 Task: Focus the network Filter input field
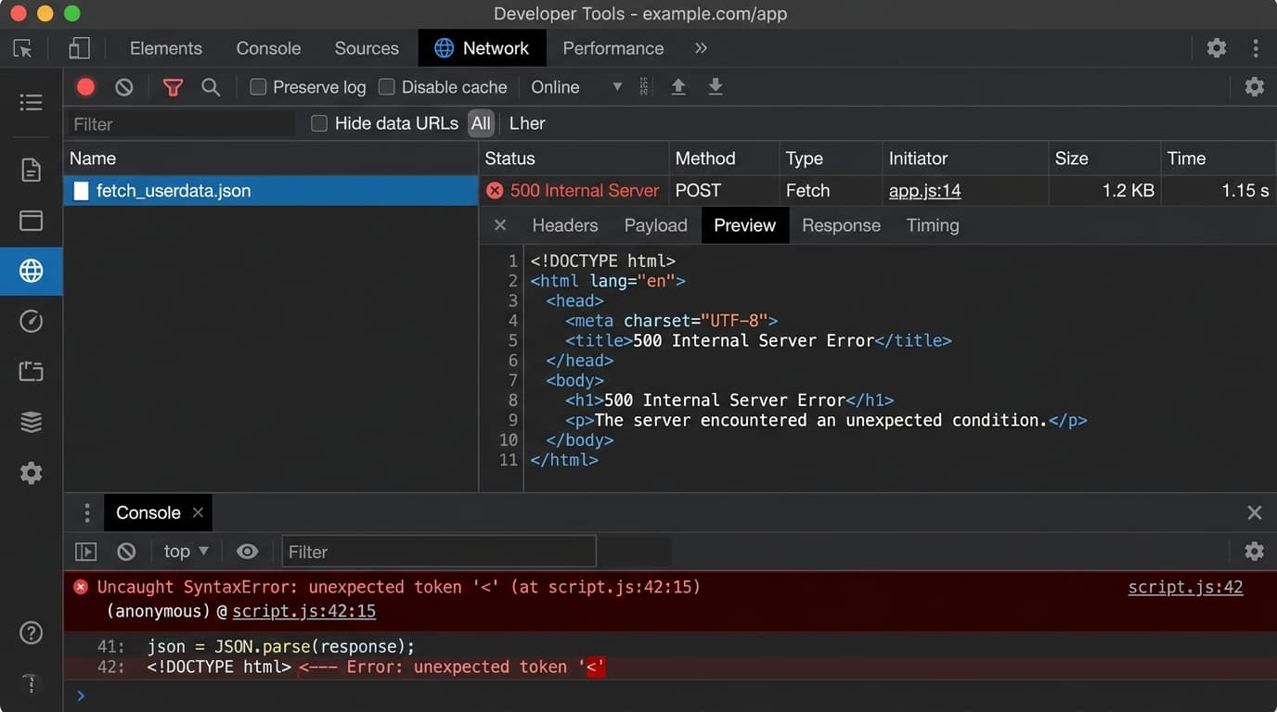(x=182, y=124)
